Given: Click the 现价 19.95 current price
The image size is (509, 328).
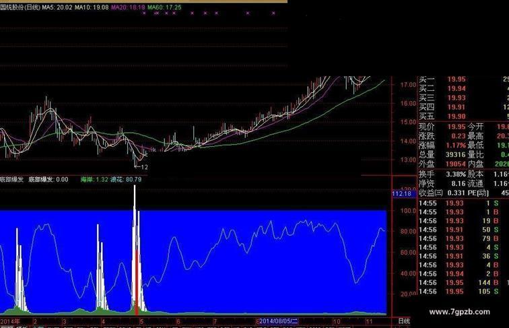Looking at the screenshot, I should pos(456,127).
